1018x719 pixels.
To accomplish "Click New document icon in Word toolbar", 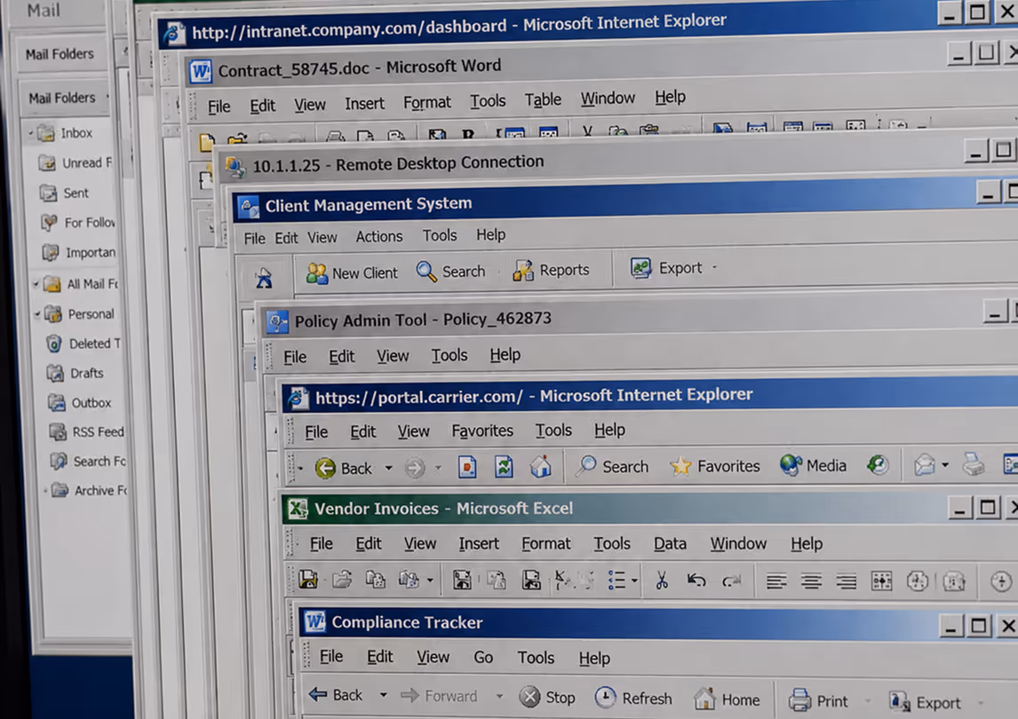I will pos(206,141).
